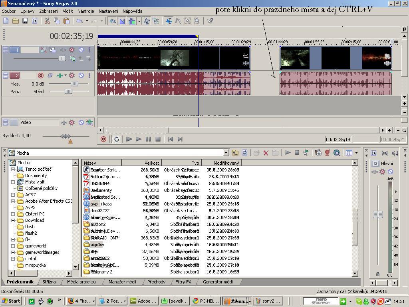Open the Nástroje menu
409x307 pixels.
tap(85, 11)
